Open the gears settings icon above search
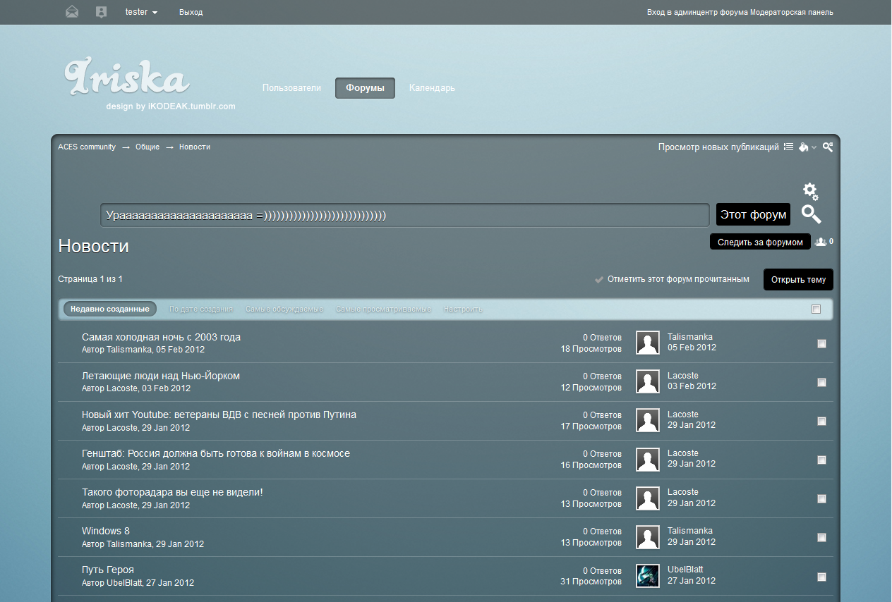Screen dimensions: 892x602 810,191
